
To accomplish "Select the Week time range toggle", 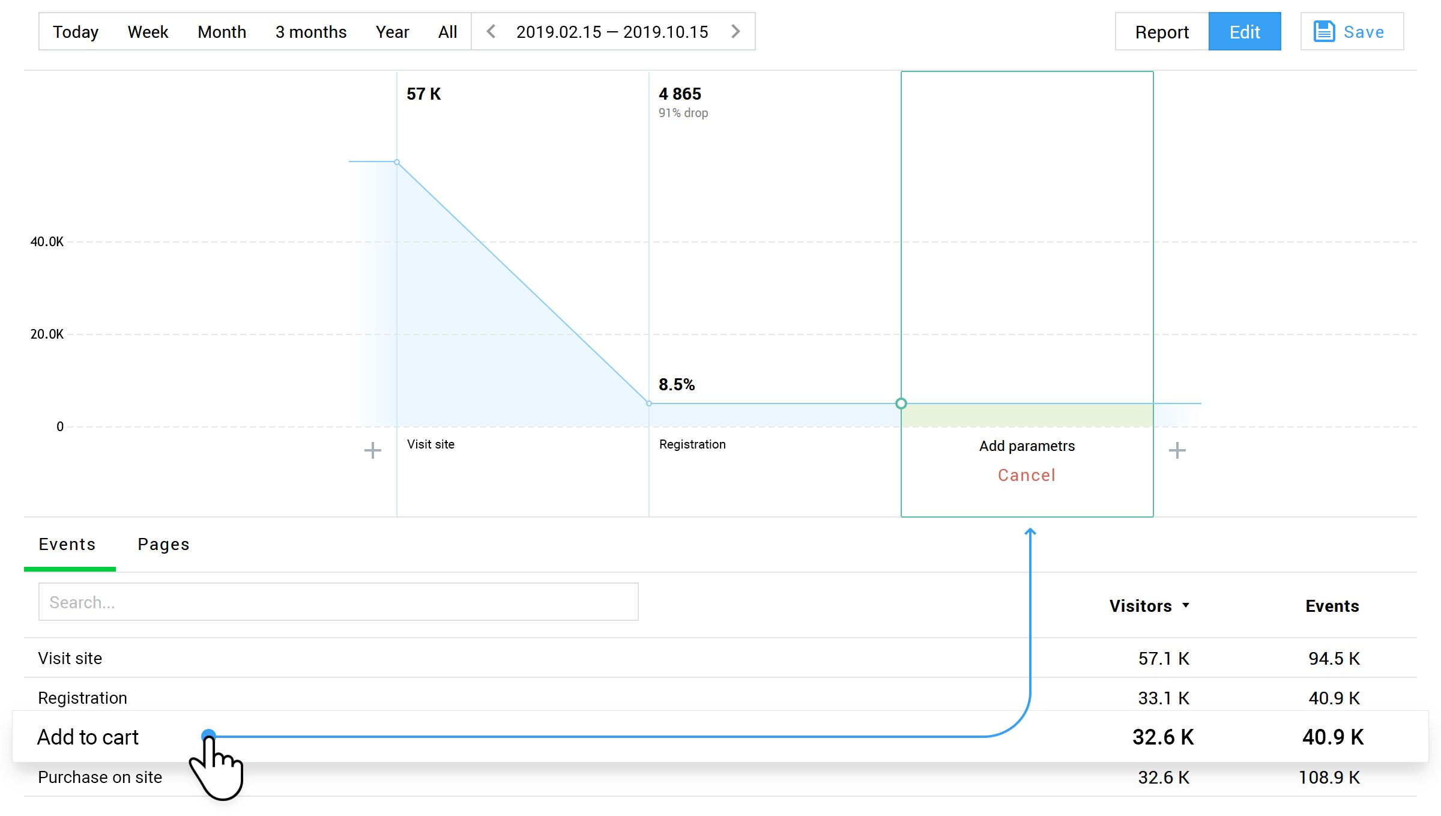I will pos(148,32).
